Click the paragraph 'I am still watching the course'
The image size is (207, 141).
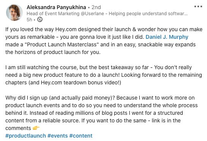[x=104, y=75]
